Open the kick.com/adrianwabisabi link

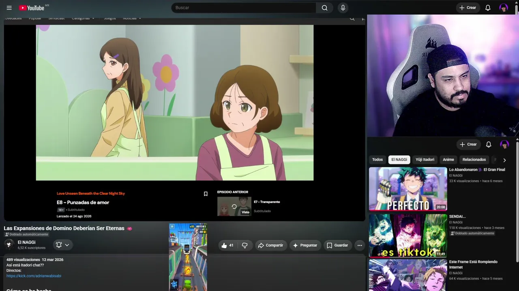(x=34, y=276)
